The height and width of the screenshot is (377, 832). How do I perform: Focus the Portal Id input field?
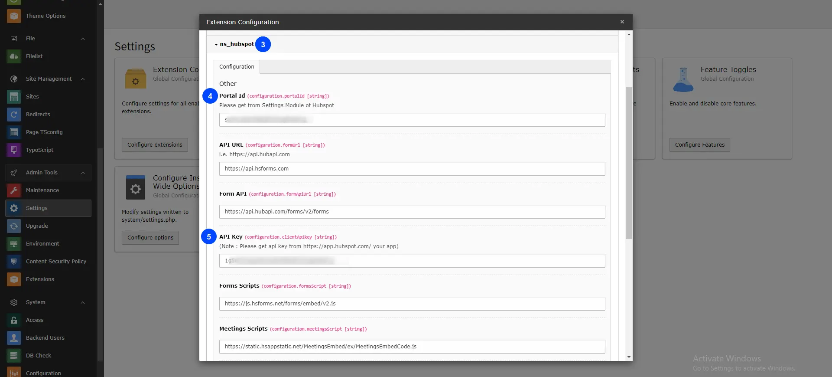click(412, 120)
